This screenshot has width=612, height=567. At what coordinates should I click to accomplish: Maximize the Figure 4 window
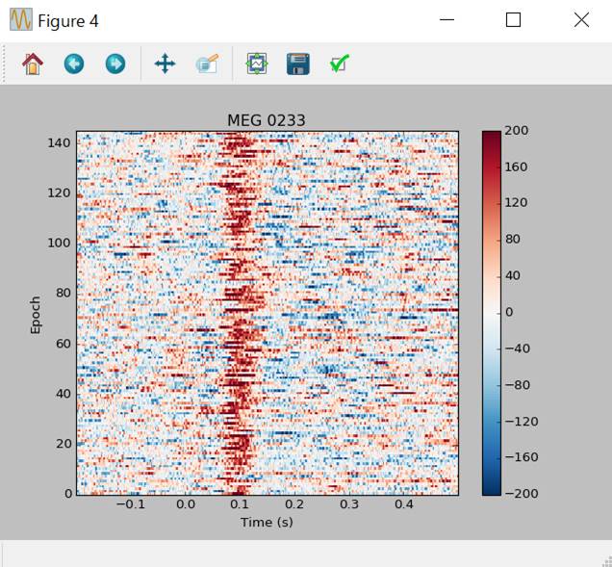pos(513,20)
